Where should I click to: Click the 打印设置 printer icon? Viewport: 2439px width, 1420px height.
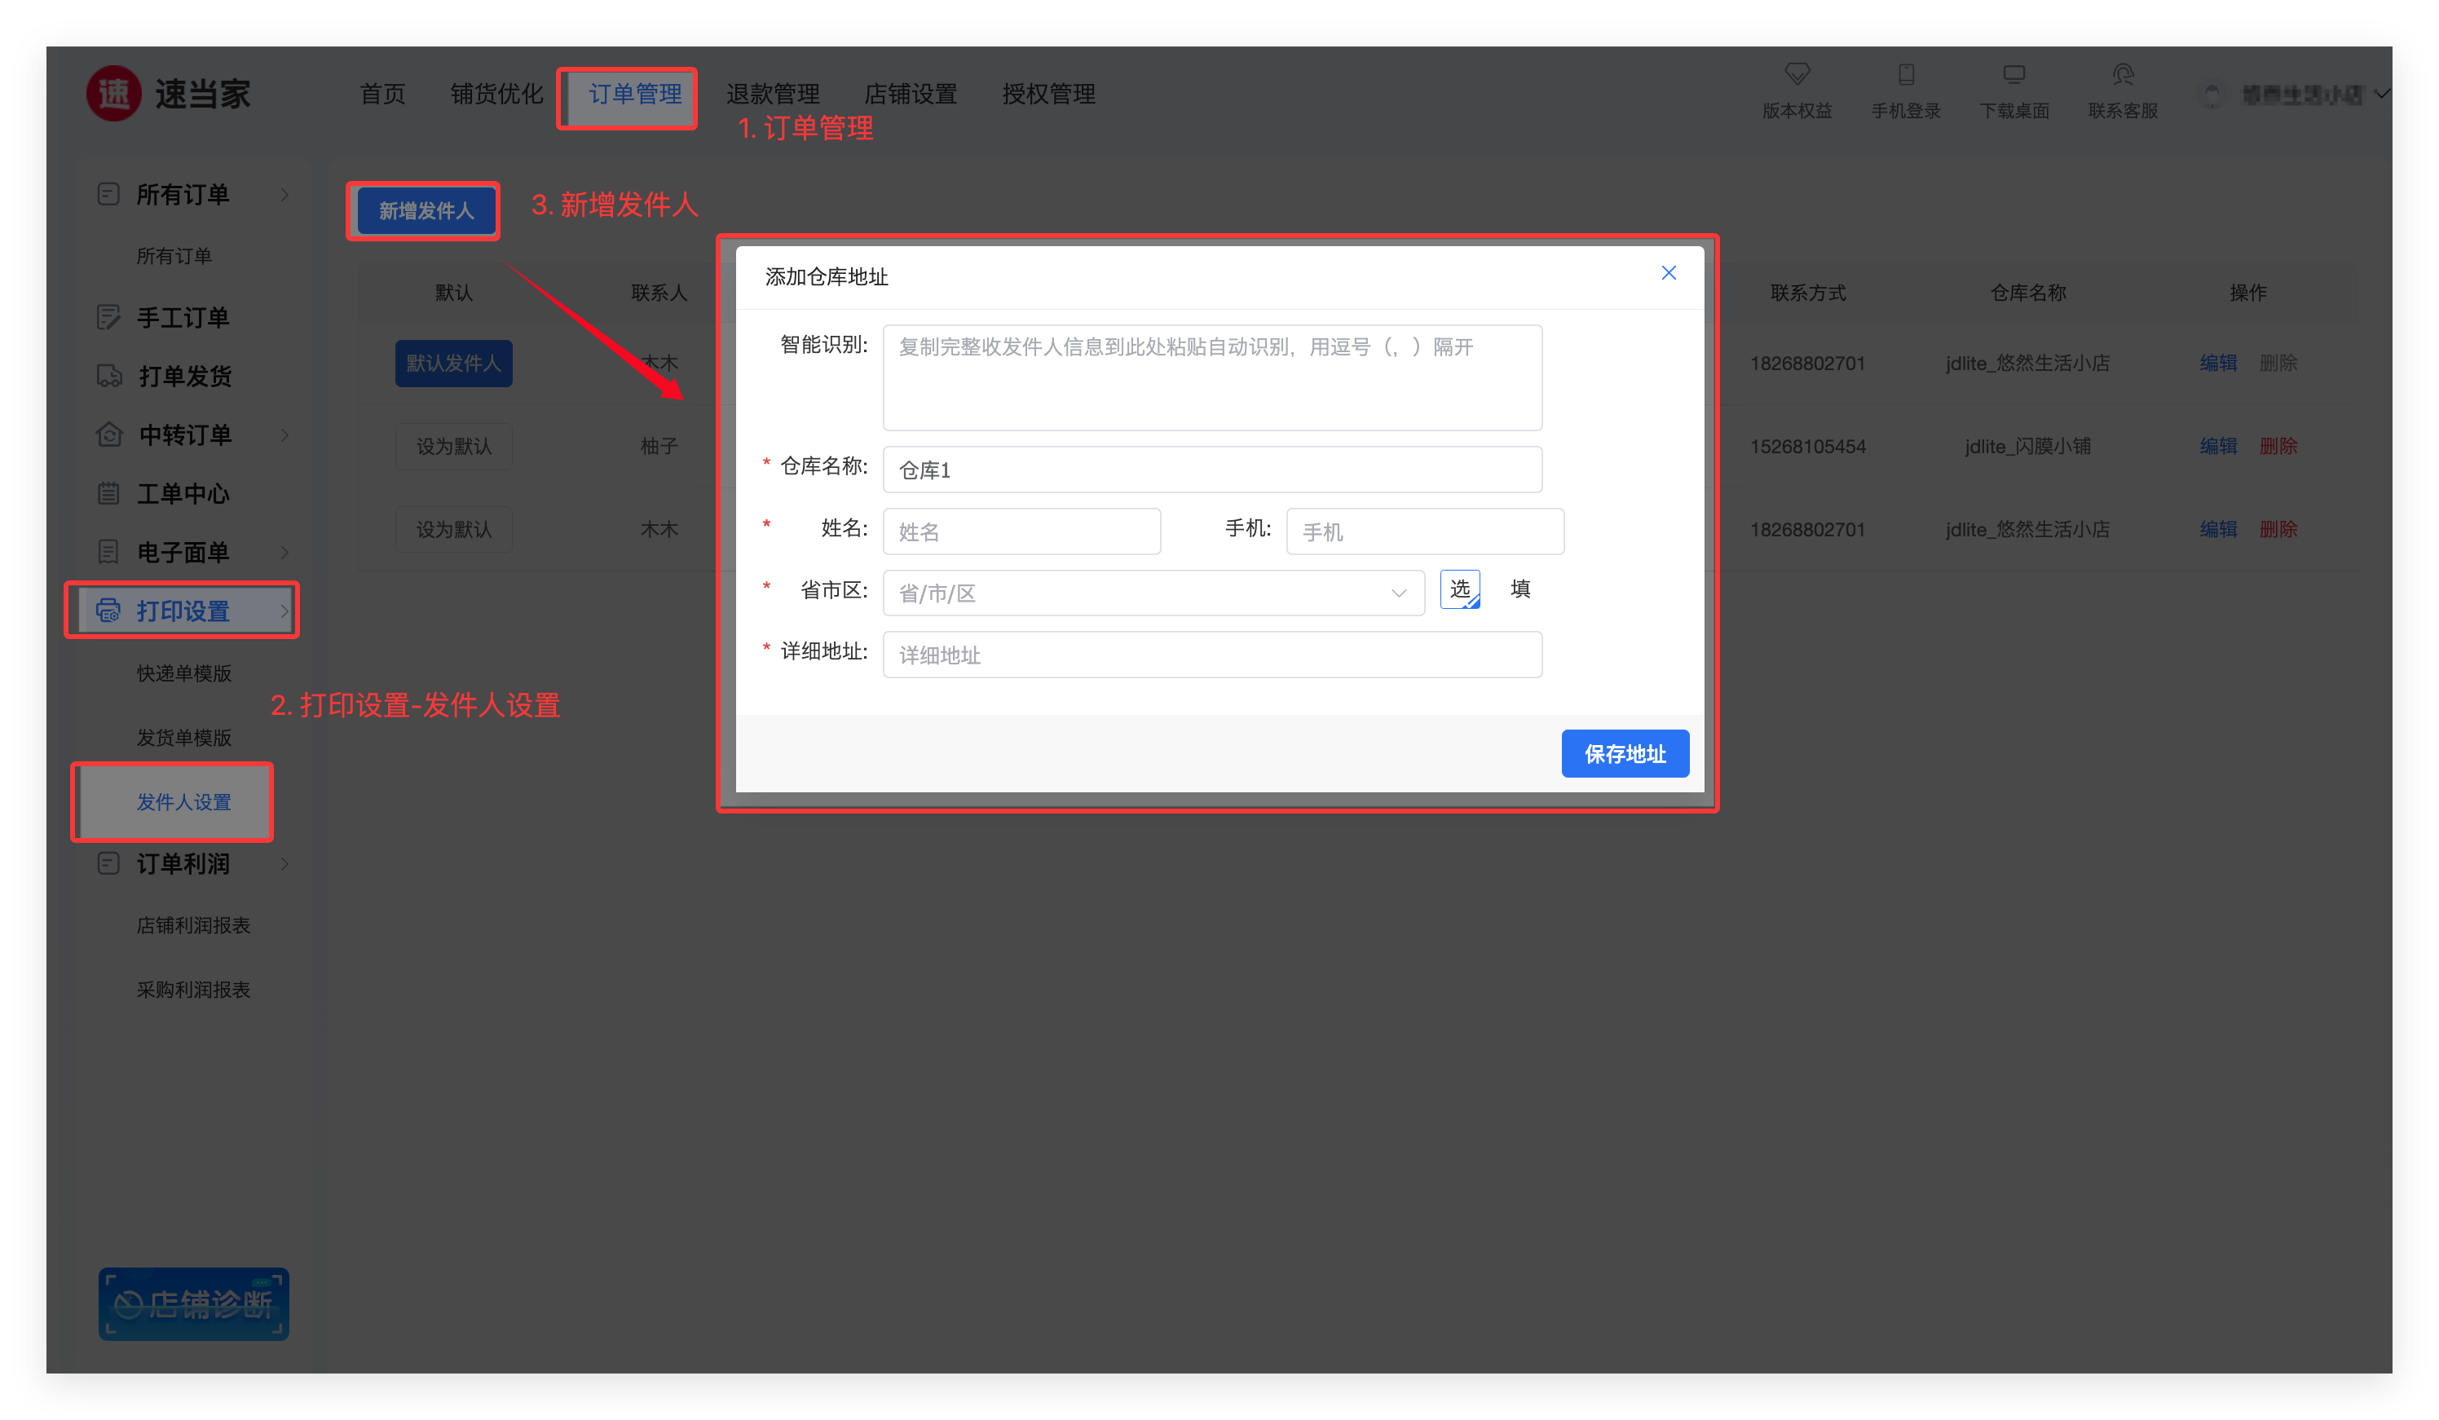click(x=108, y=611)
